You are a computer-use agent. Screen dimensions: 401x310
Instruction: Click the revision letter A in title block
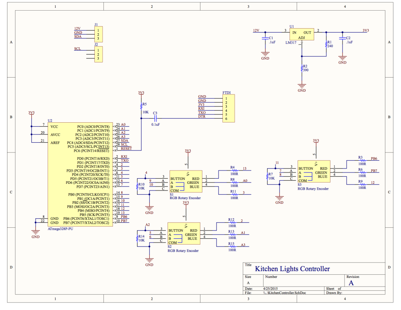click(x=351, y=283)
